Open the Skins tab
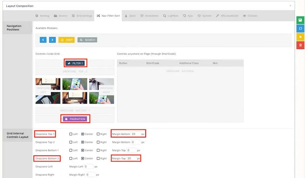 pyautogui.click(x=130, y=16)
